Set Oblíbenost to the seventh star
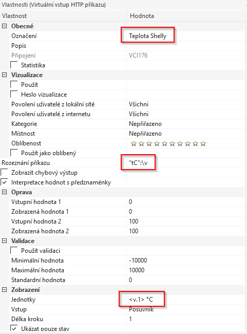 [x=180, y=144]
